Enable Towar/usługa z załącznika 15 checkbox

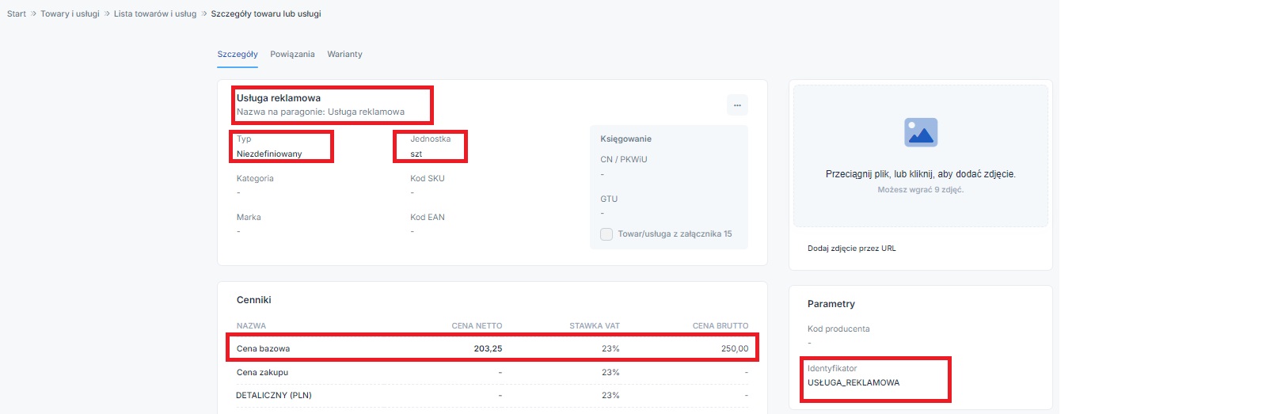(606, 234)
